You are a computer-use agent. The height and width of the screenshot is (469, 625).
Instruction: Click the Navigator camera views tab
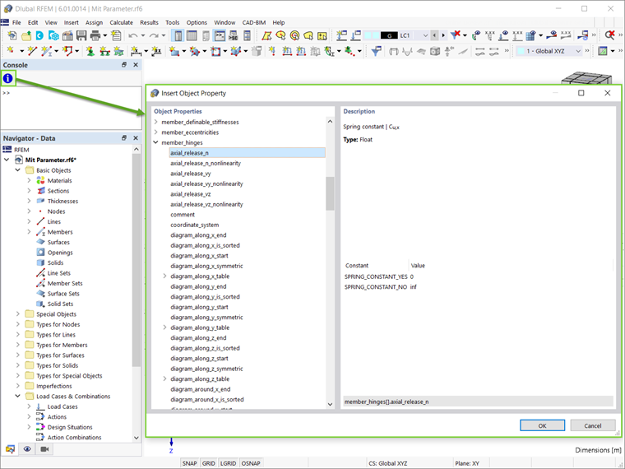(44, 449)
